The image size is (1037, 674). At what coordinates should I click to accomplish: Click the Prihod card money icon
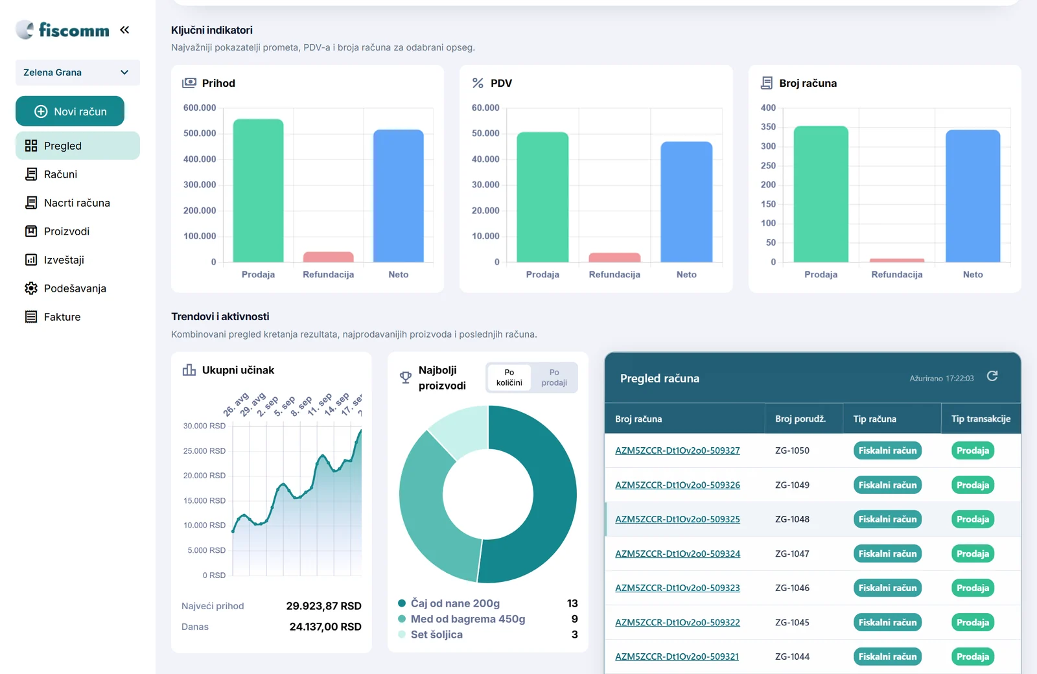click(x=189, y=83)
